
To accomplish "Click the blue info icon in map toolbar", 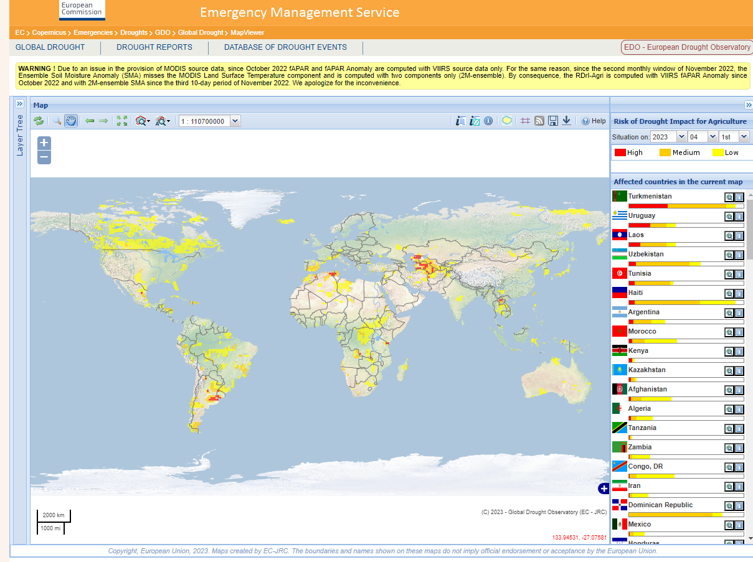I will [x=488, y=121].
